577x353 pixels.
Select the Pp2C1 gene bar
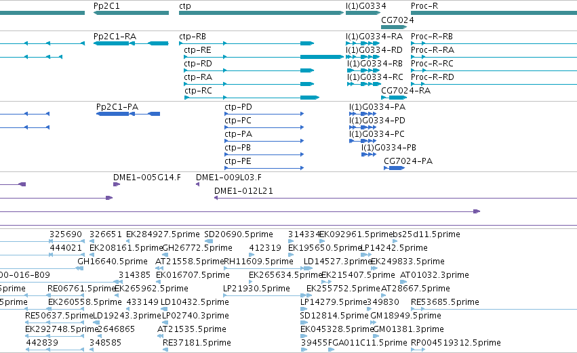click(x=131, y=13)
